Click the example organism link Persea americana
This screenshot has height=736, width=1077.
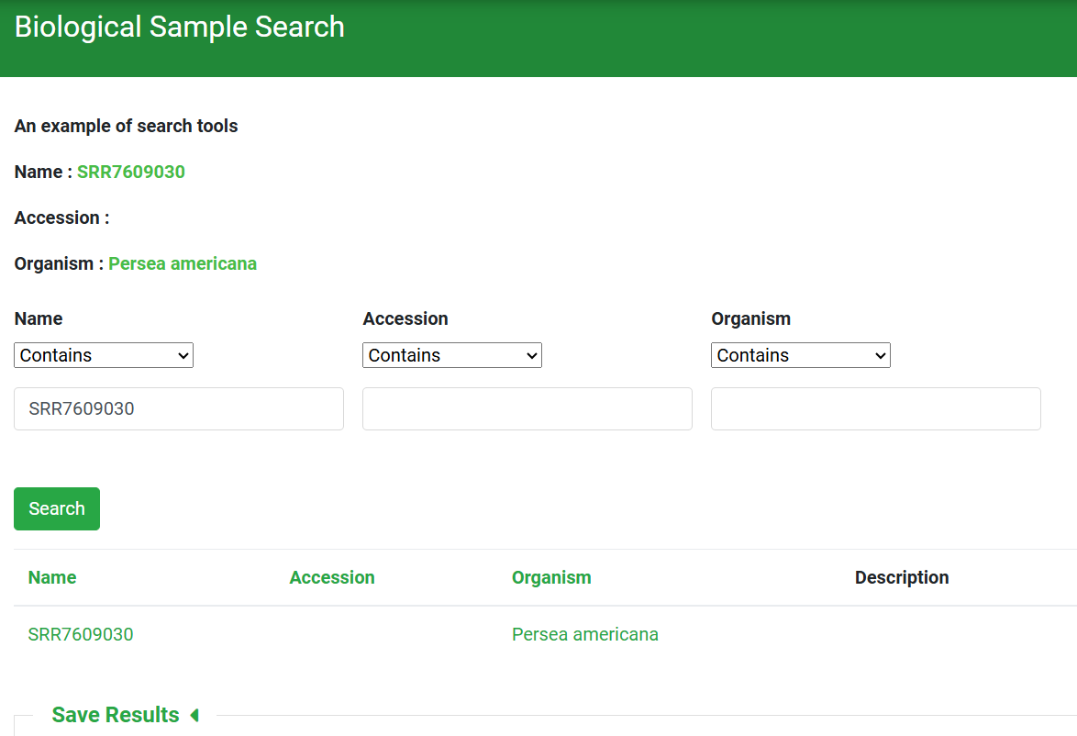183,263
